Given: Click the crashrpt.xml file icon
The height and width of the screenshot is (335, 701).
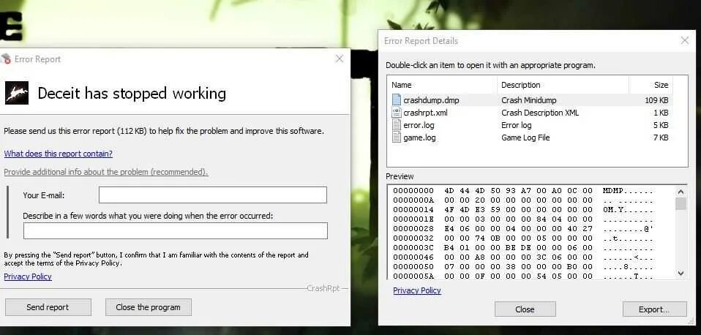Looking at the screenshot, I should tap(396, 112).
